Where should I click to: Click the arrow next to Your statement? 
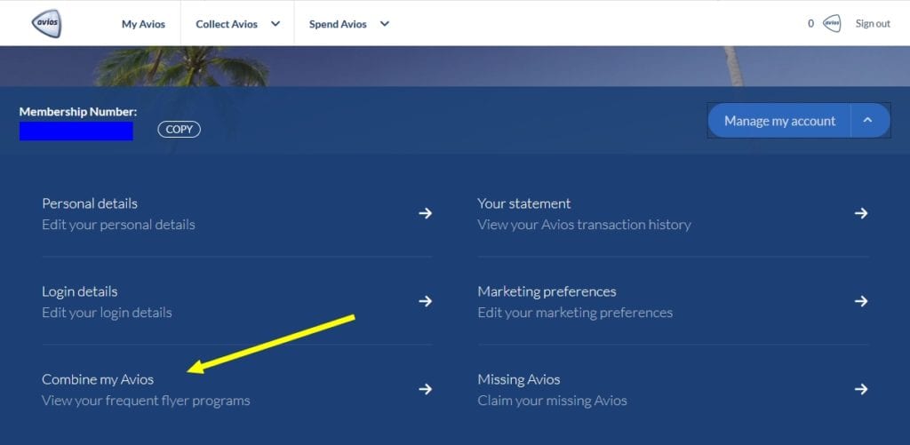click(860, 213)
